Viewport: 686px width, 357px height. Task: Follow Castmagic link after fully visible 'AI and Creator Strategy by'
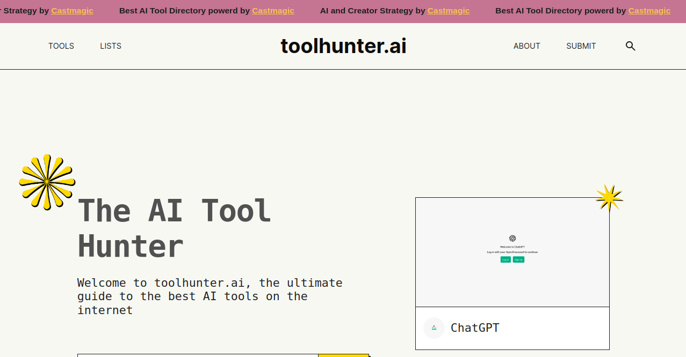pyautogui.click(x=449, y=11)
